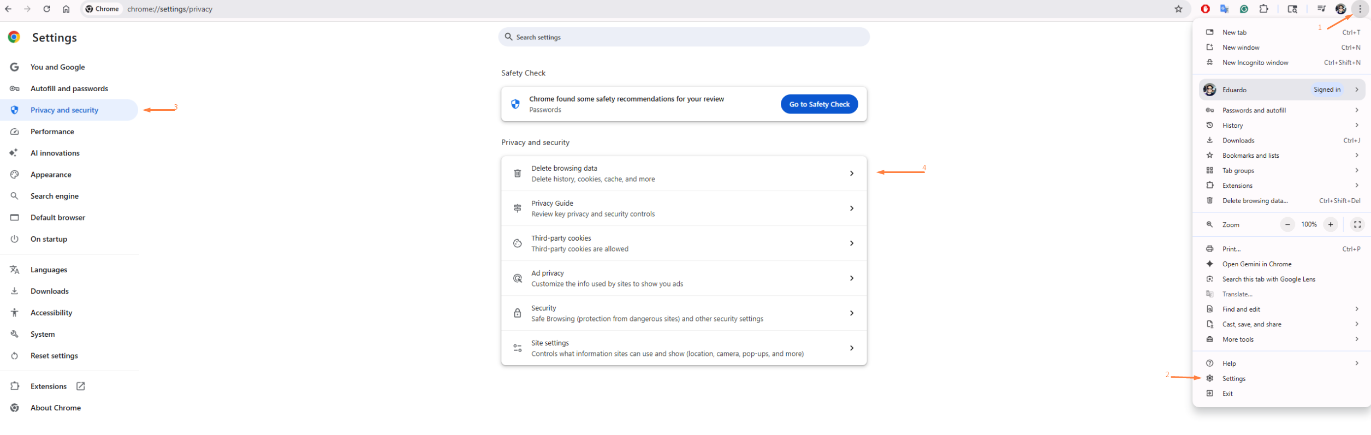The image size is (1371, 435).
Task: Click the Chrome three-dot menu button
Action: (1360, 9)
